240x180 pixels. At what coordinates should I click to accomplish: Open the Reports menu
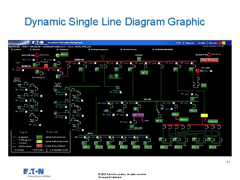point(190,43)
